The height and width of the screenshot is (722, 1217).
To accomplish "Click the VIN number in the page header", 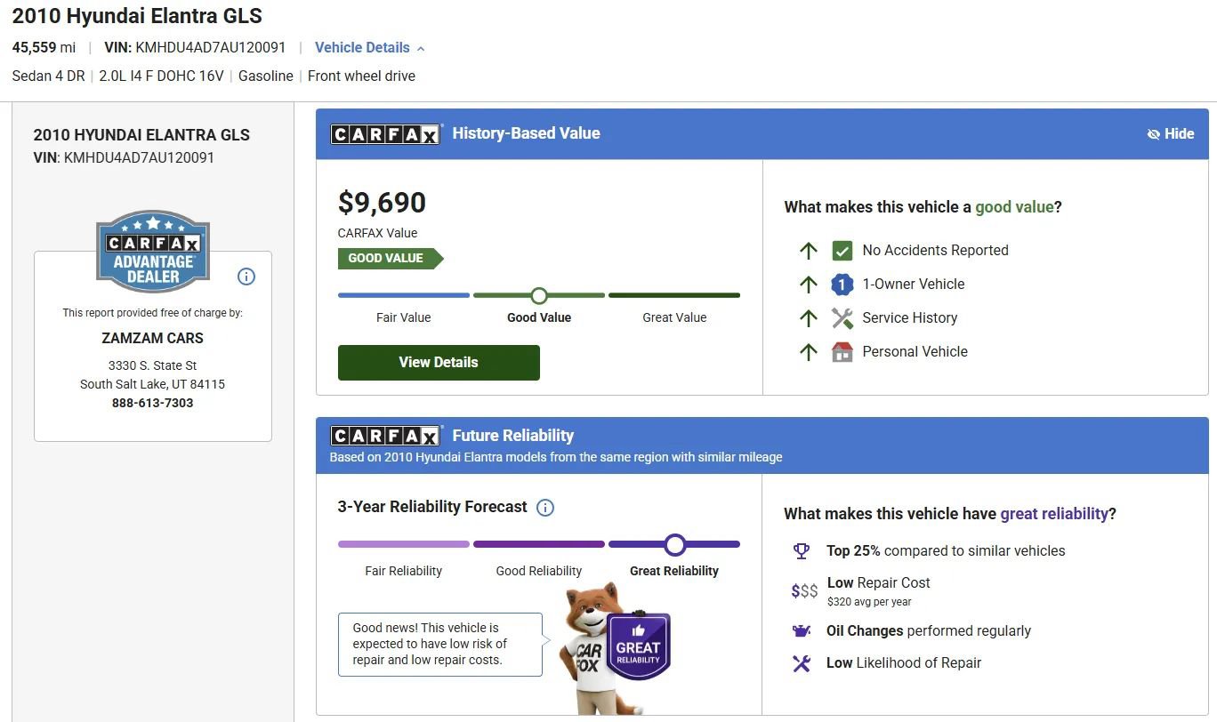I will coord(211,48).
